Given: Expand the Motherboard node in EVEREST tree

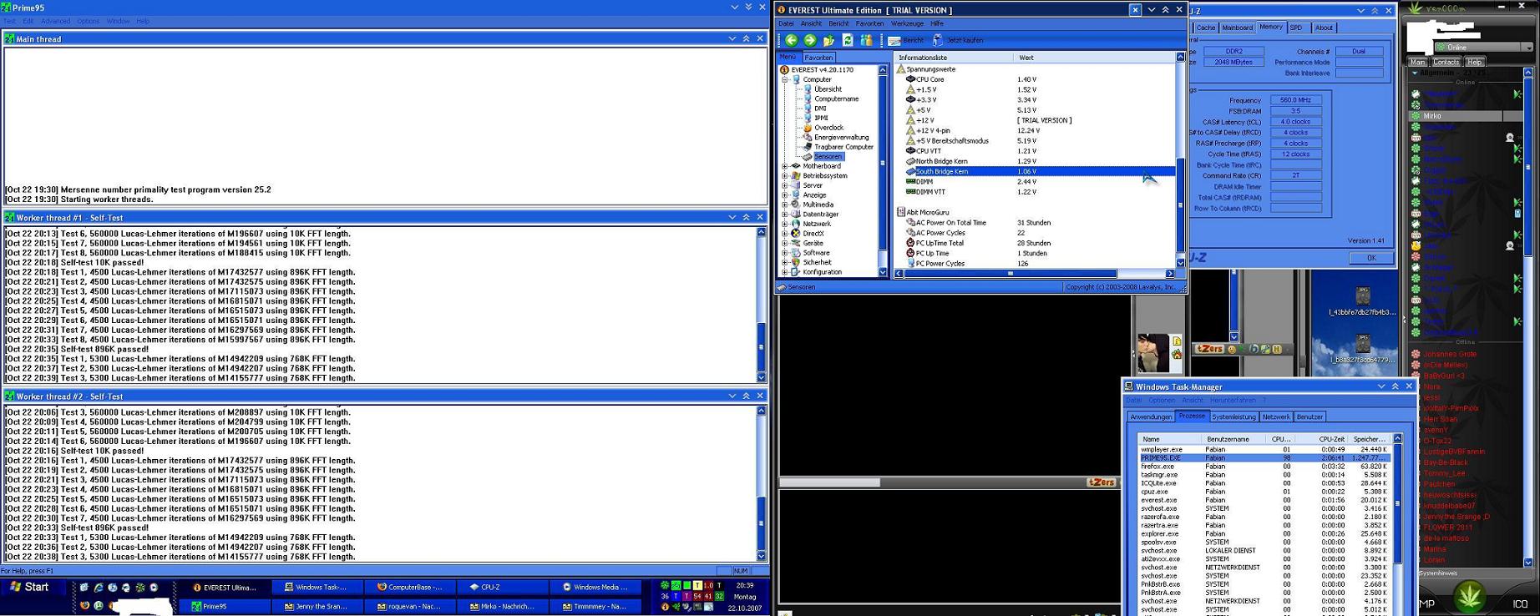Looking at the screenshot, I should coord(785,166).
